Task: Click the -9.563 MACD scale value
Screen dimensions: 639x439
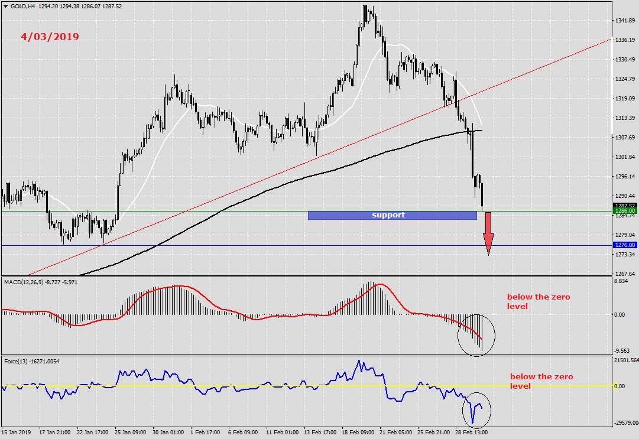Action: [621, 350]
